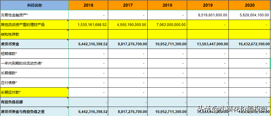Select the 2020 column header

coord(250,5)
